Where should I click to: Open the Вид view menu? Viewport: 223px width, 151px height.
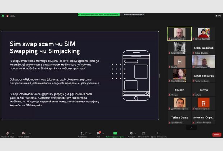click(218, 16)
